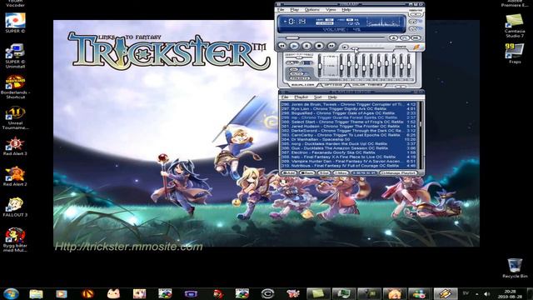Select the SUPER © Uninstall desktop icon
Viewport: 533px width, 300px height.
click(x=15, y=56)
